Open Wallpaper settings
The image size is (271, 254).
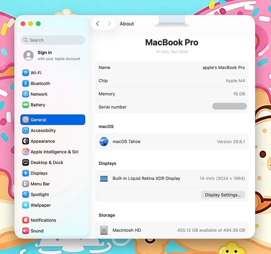(53, 205)
